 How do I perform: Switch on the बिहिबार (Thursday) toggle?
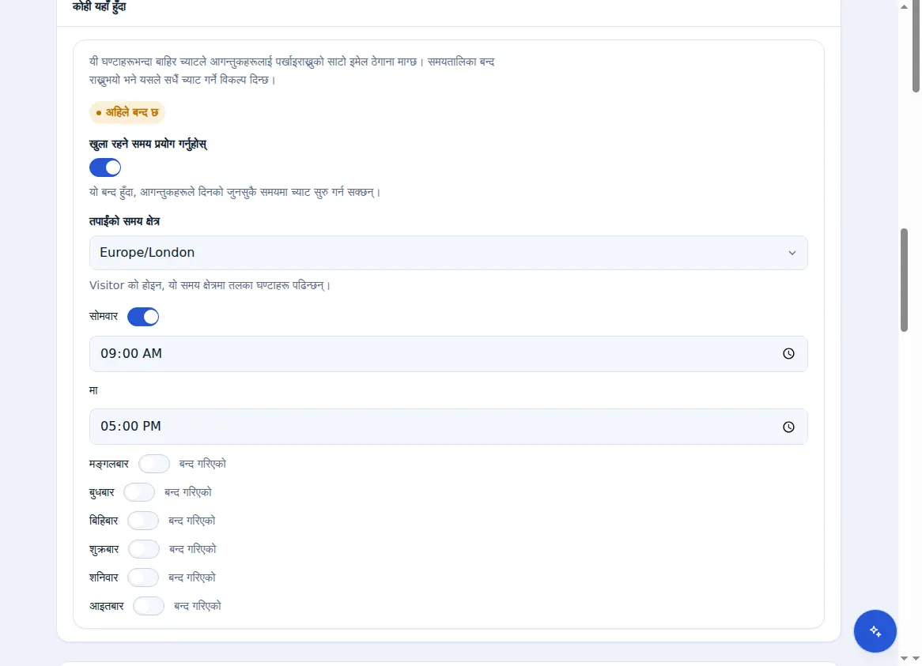click(143, 521)
